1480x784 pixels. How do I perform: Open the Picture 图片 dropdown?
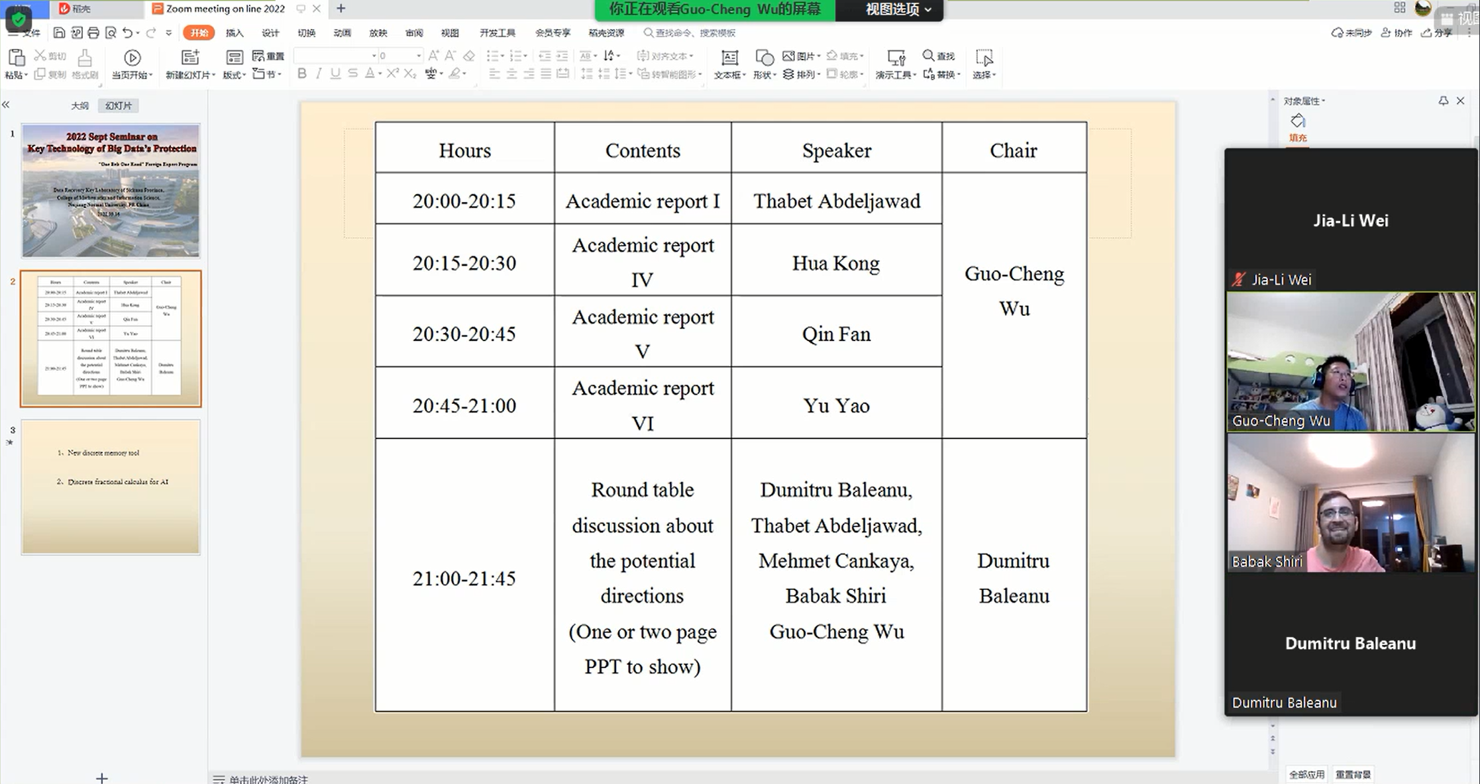801,56
